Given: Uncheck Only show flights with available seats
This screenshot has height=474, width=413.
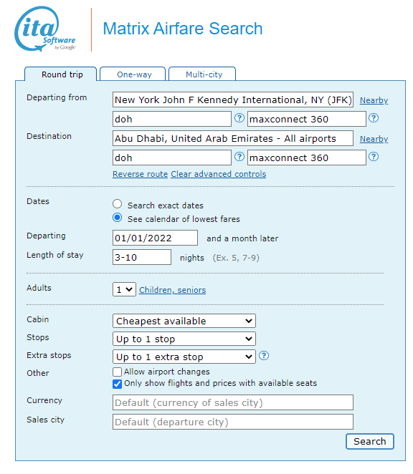Looking at the screenshot, I should 117,384.
